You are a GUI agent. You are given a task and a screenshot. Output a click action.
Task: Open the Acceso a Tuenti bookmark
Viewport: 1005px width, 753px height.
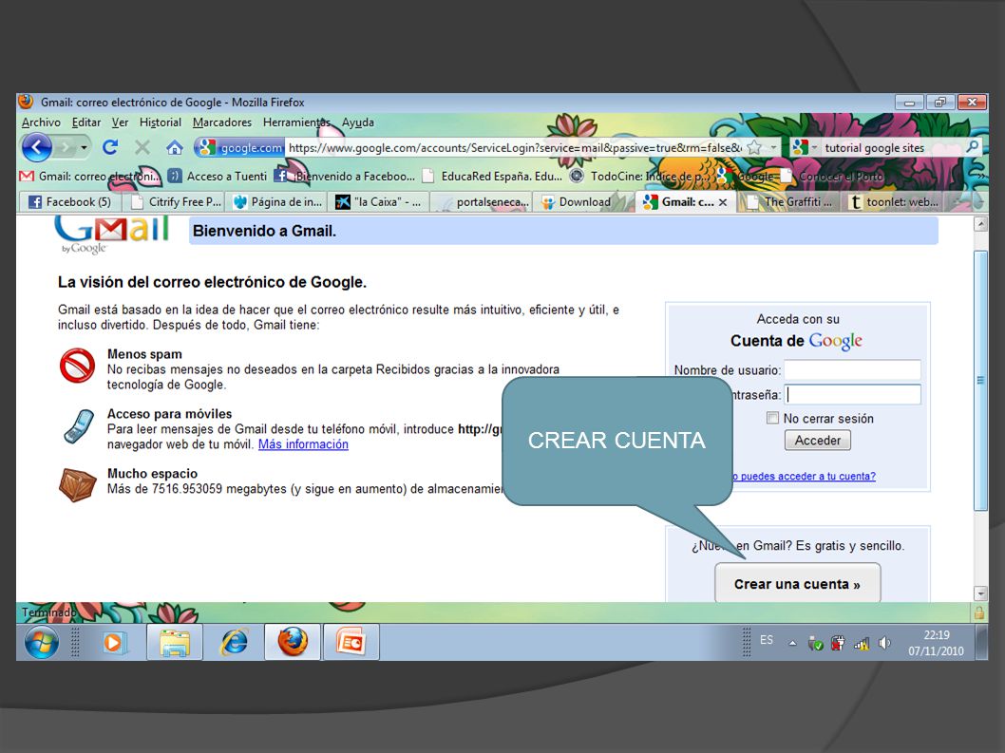(218, 176)
